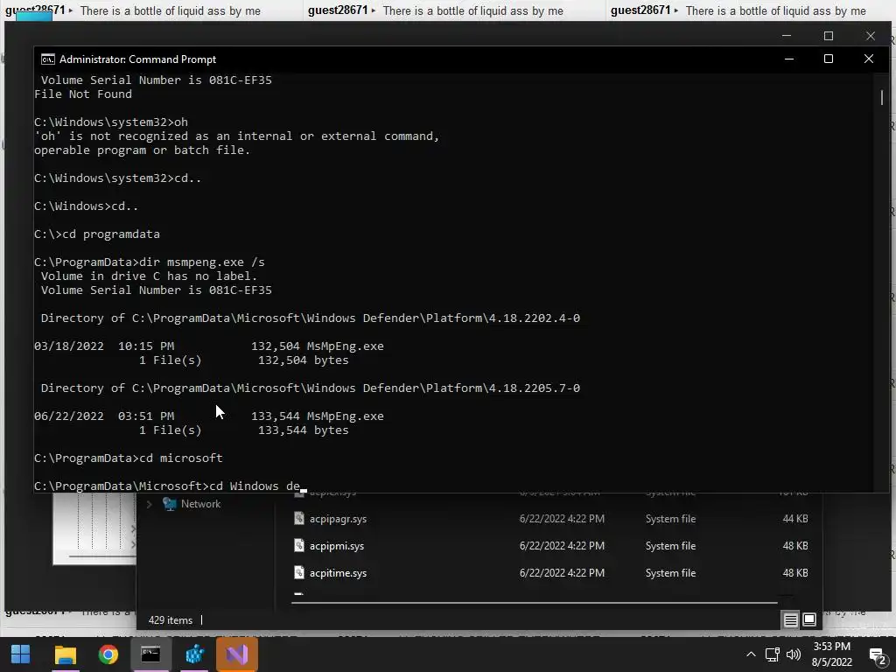Viewport: 896px width, 672px height.
Task: Open the network status tray icon
Action: [773, 654]
